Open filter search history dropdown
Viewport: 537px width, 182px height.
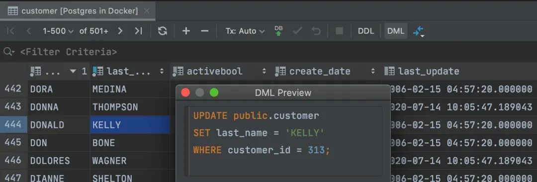(x=9, y=52)
